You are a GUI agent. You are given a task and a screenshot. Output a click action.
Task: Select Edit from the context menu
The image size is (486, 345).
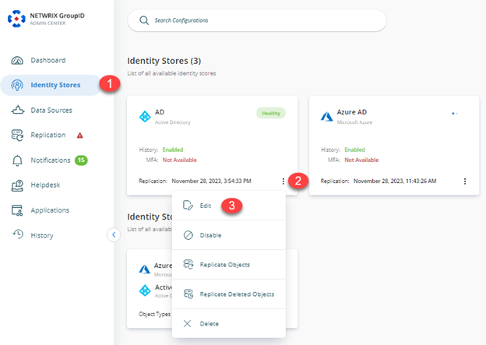point(205,206)
